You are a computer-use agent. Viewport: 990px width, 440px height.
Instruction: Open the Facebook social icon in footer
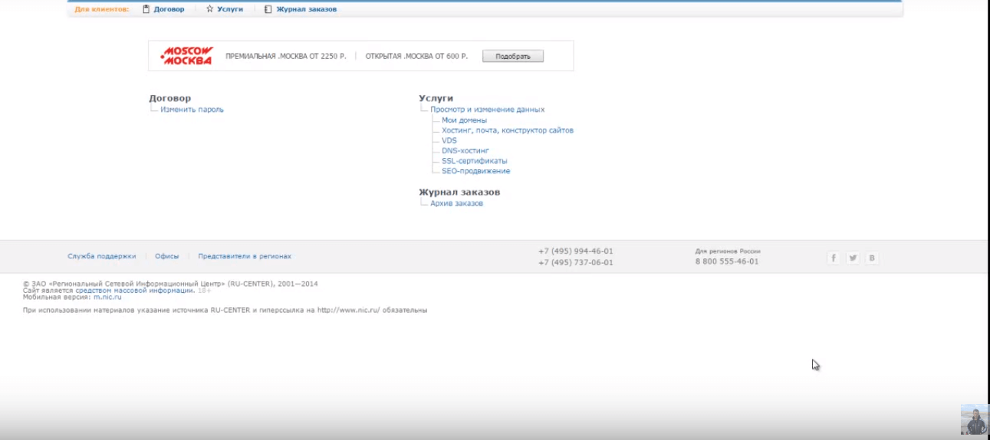click(x=834, y=258)
